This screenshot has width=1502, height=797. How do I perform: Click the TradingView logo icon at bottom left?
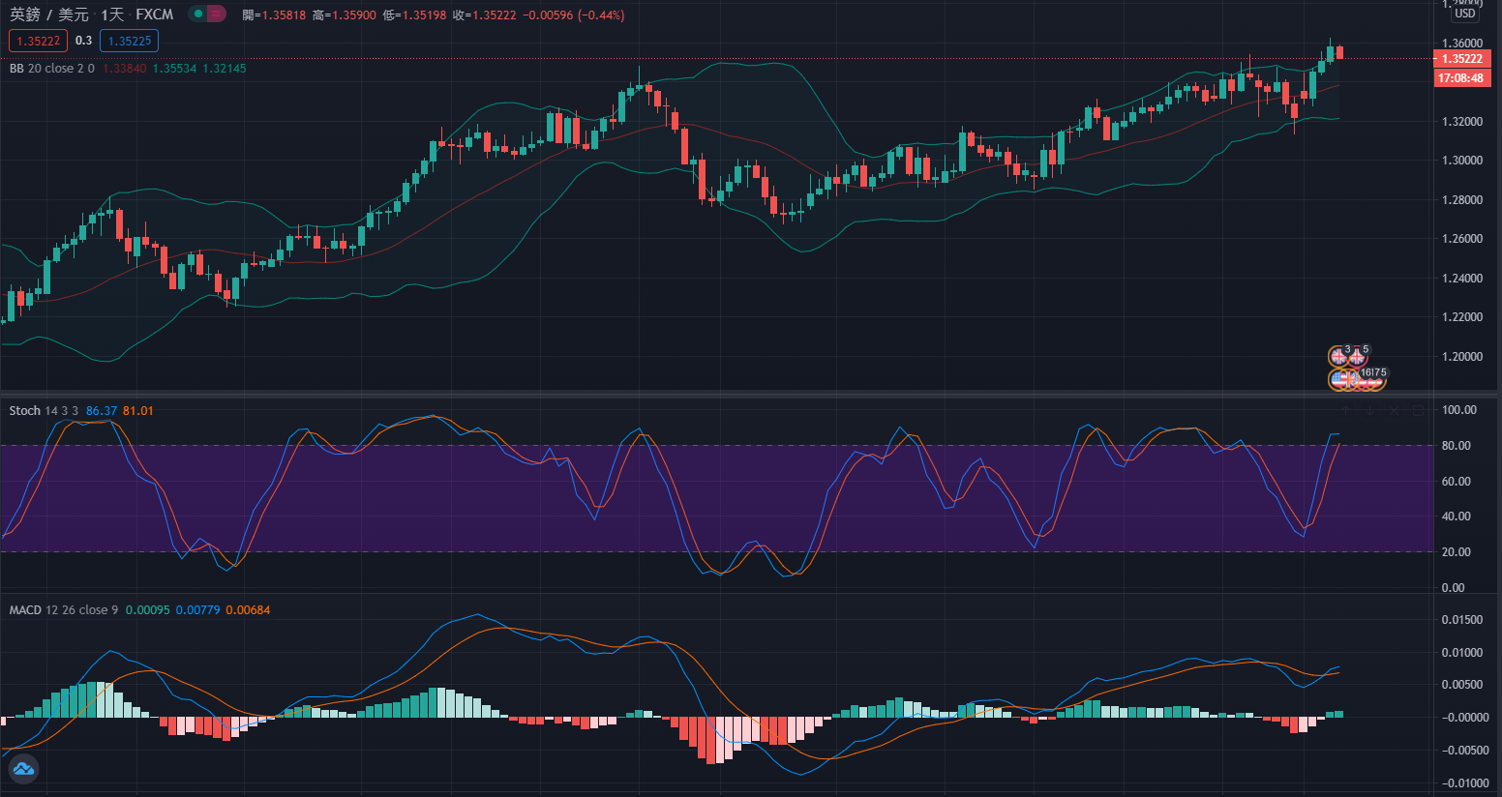point(23,769)
